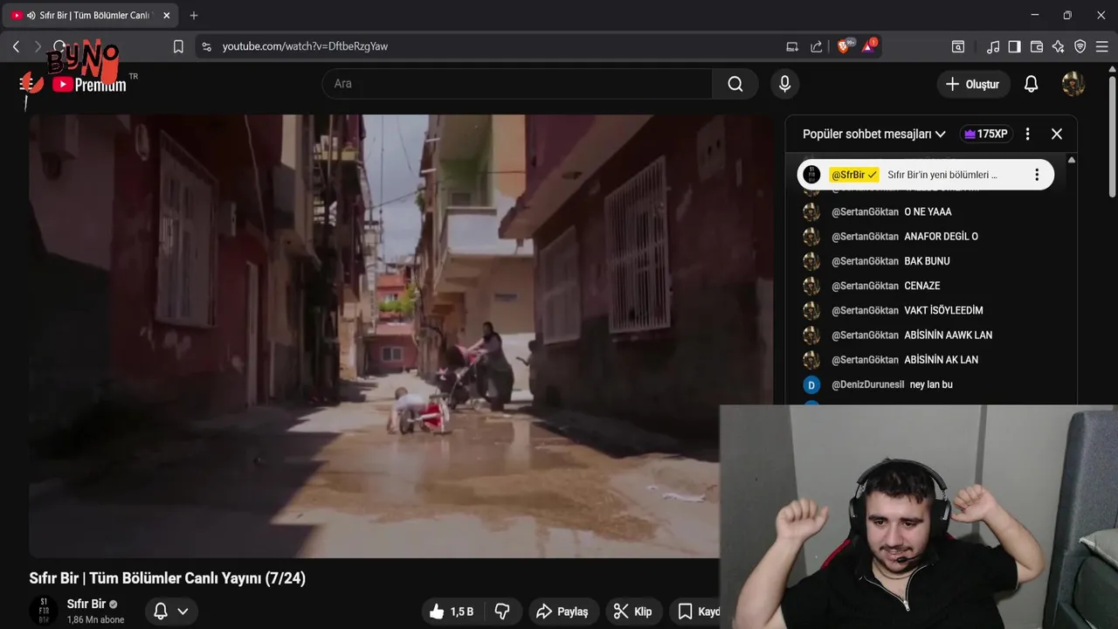The image size is (1118, 629).
Task: Open pinned @SfrBir message options
Action: click(1037, 175)
